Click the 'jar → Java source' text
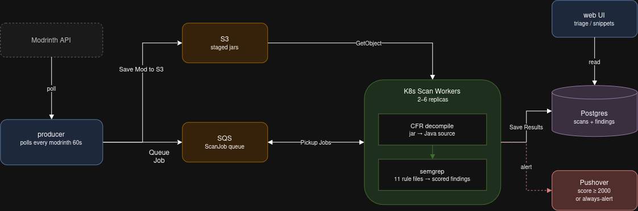This screenshot has width=638, height=211. click(x=432, y=133)
